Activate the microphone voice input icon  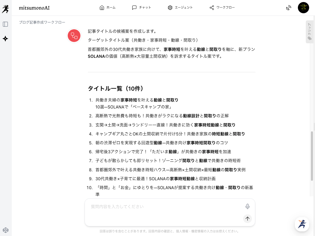(247, 206)
